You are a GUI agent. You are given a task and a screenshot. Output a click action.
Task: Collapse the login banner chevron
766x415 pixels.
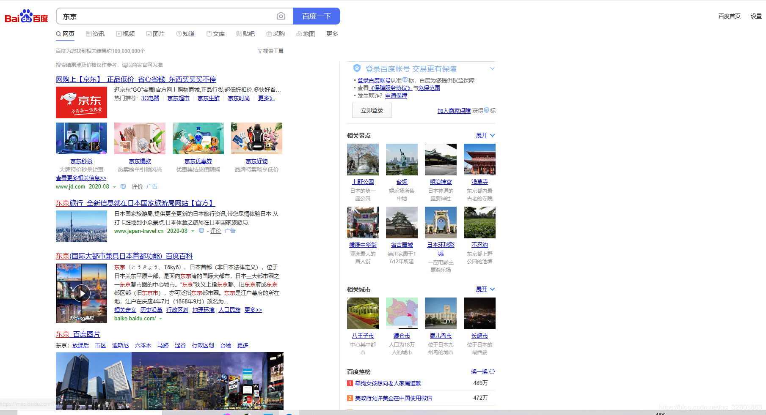[x=492, y=68]
